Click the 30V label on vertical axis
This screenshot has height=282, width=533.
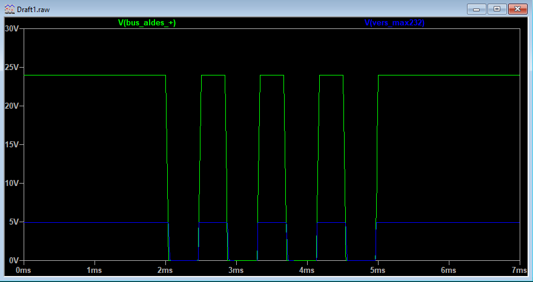pos(12,28)
